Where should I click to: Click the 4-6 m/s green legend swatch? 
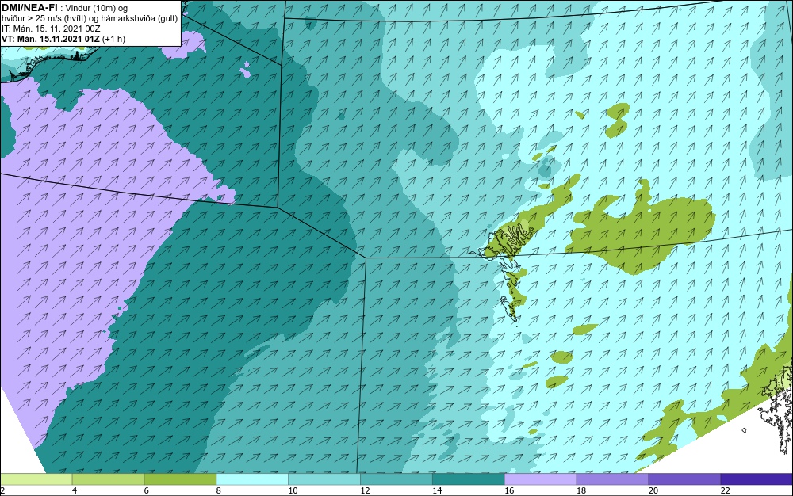pos(108,479)
